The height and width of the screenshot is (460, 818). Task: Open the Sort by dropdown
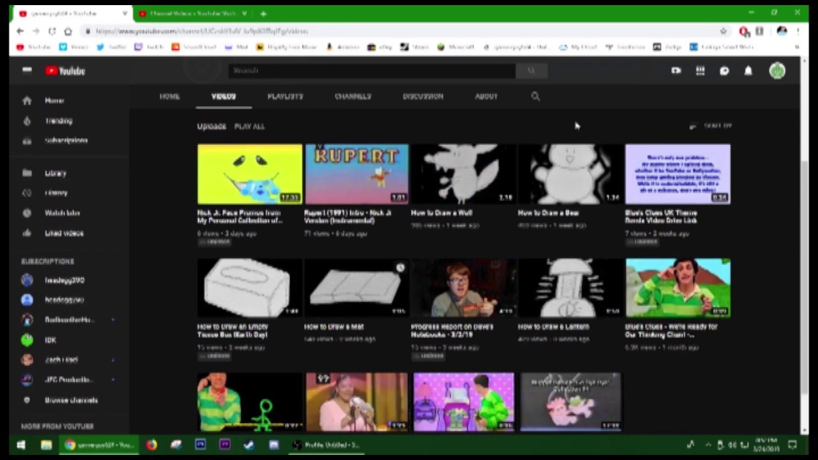click(x=711, y=126)
